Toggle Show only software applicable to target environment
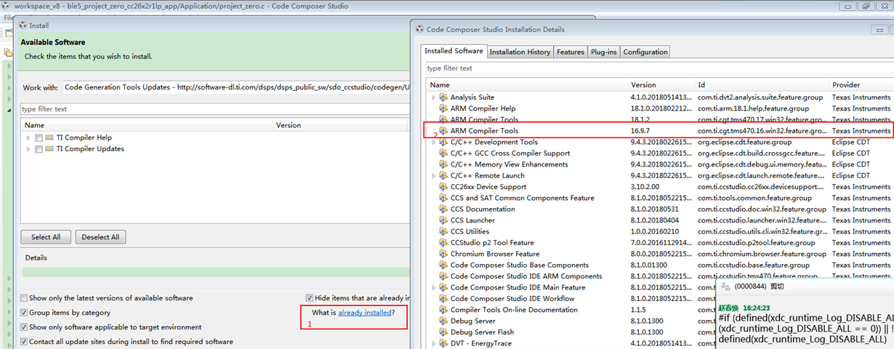 [x=25, y=327]
